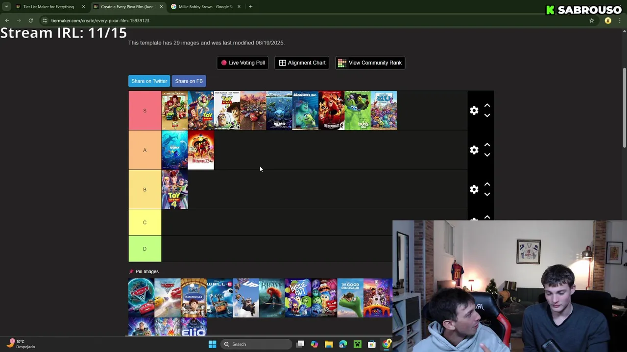
Task: Switch to Millie Bobby Brown Google Search tab
Action: point(206,7)
